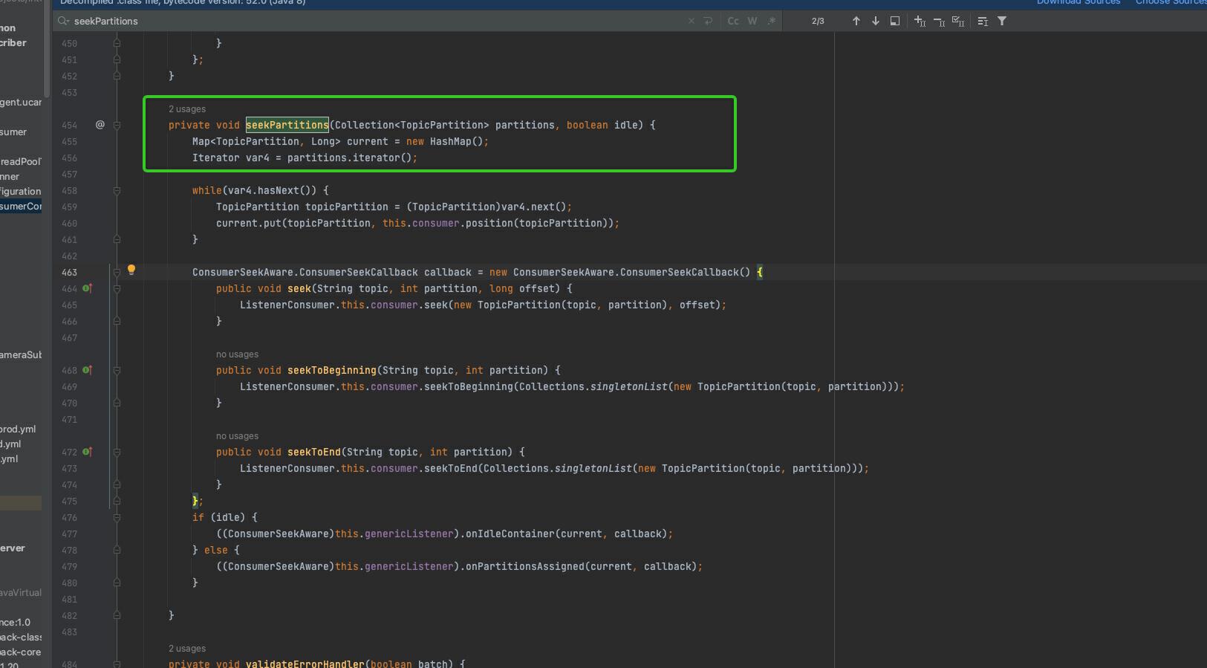The width and height of the screenshot is (1207, 668).
Task: Click the override marker on line 472
Action: tap(88, 452)
